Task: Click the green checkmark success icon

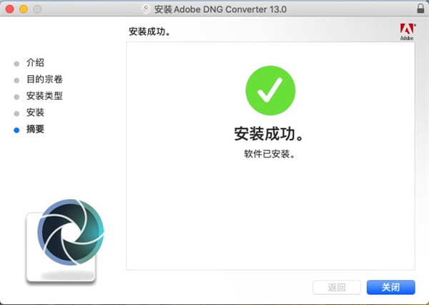Action: click(x=270, y=90)
